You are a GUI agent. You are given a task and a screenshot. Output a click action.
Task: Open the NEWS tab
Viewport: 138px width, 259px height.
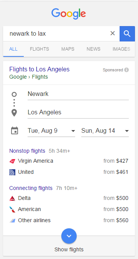[x=94, y=49]
